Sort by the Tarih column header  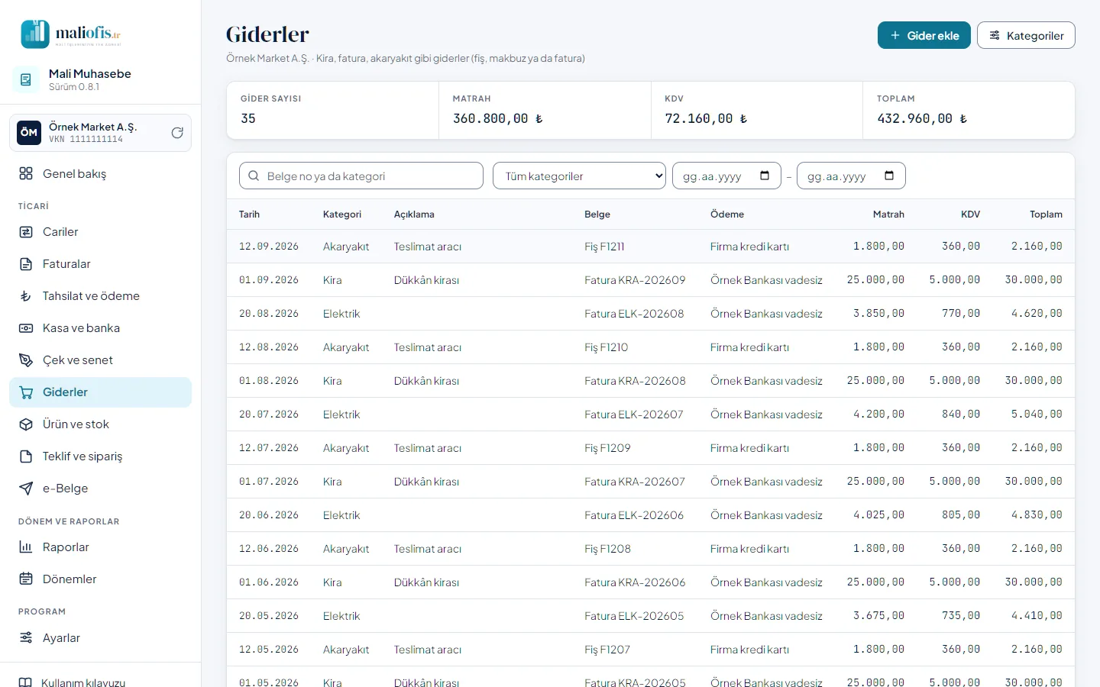coord(249,214)
